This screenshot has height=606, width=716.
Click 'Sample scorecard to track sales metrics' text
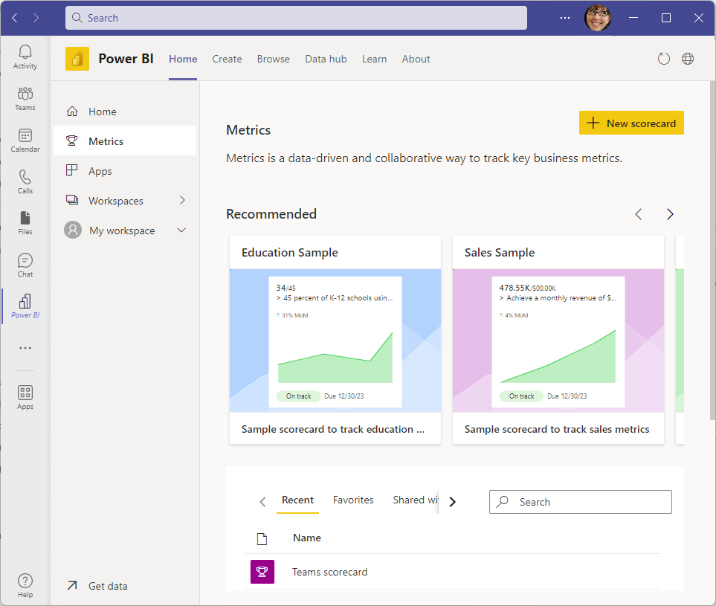coord(557,429)
